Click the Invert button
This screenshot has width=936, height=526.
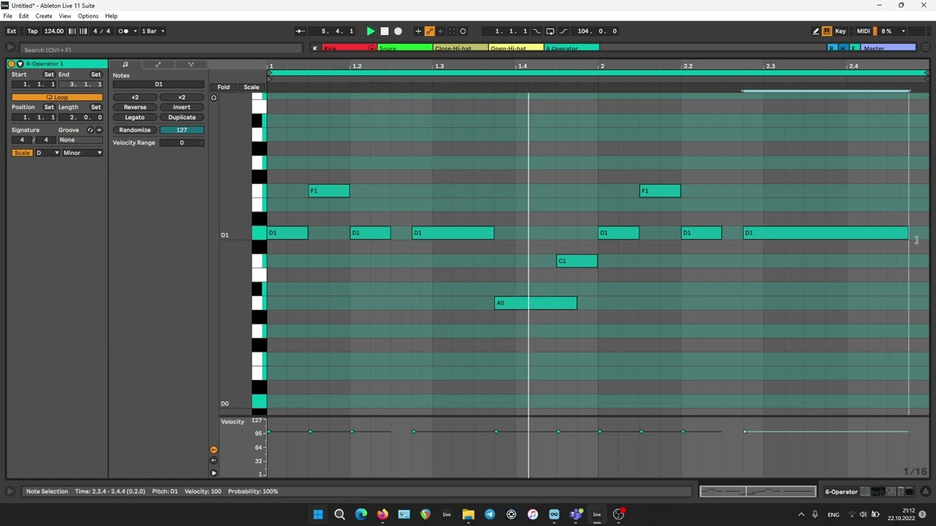[x=181, y=107]
